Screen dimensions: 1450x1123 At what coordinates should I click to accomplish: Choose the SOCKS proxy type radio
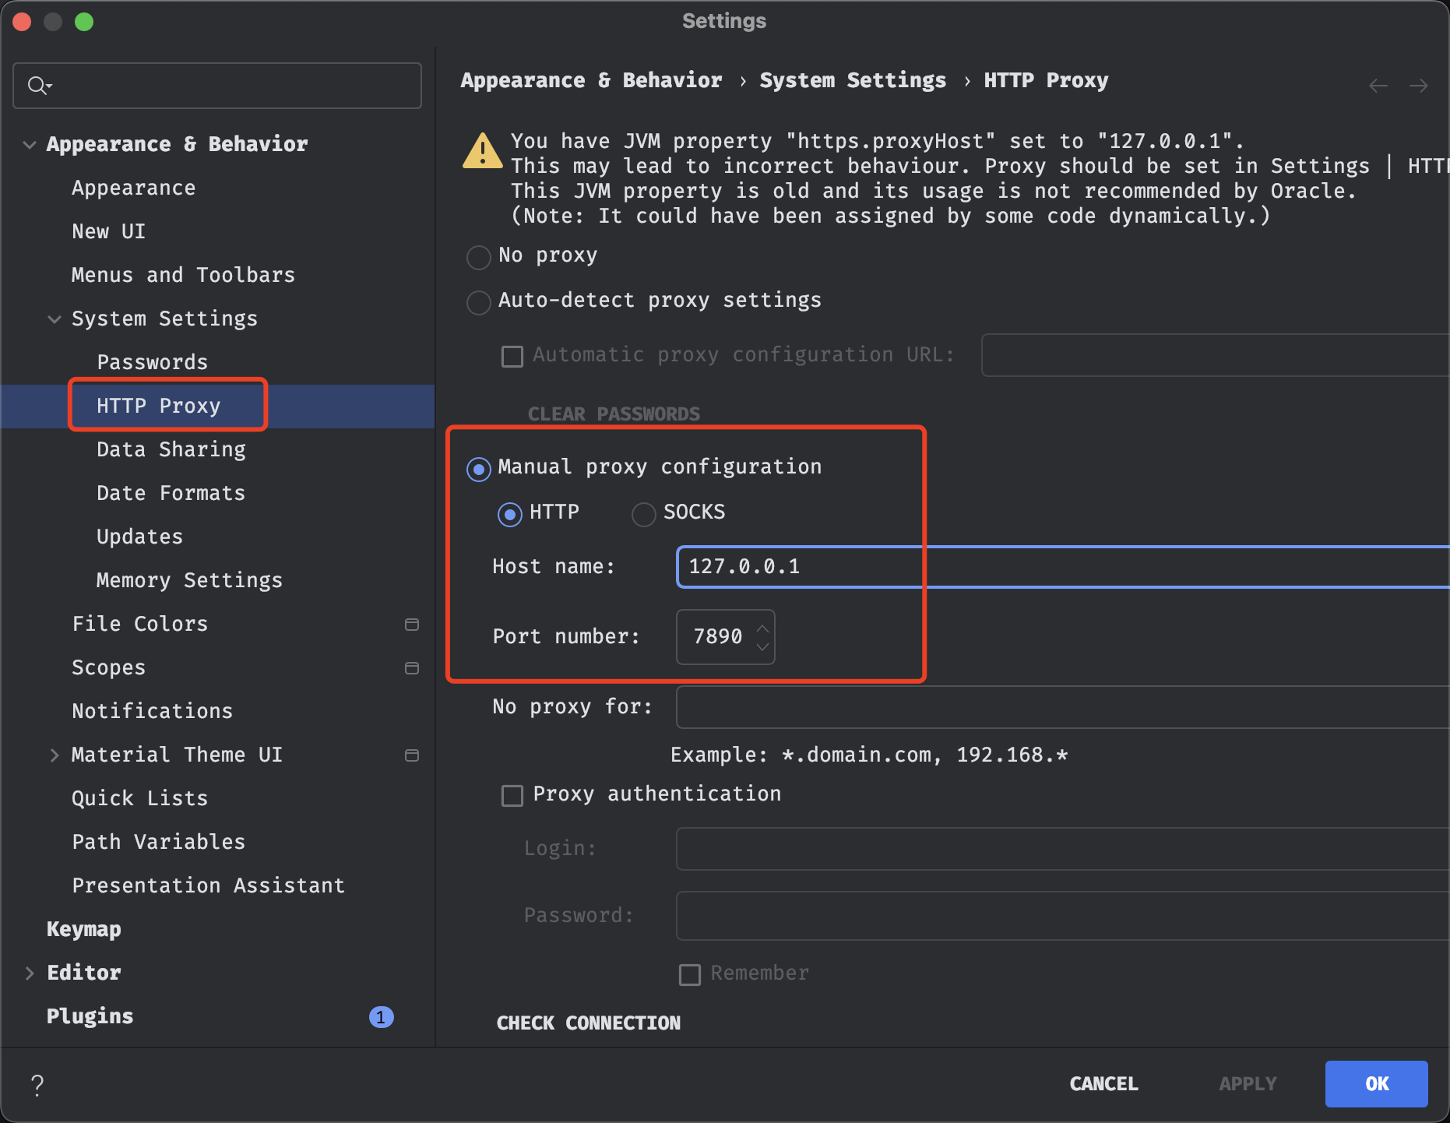coord(644,514)
